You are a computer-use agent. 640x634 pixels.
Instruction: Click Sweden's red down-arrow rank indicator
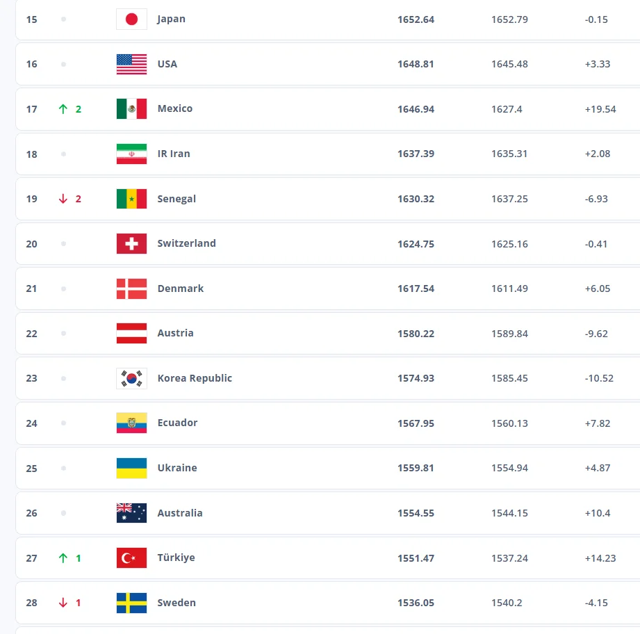63,603
